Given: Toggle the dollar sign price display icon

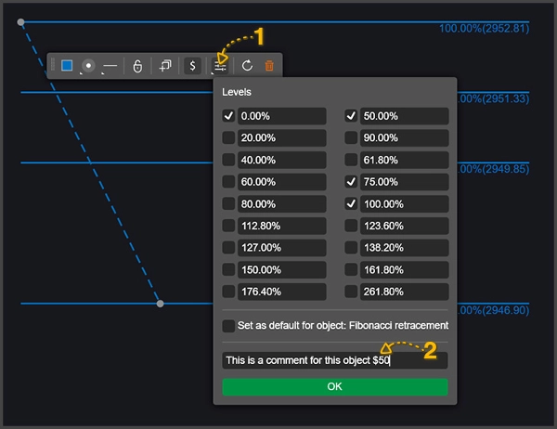Looking at the screenshot, I should point(192,66).
